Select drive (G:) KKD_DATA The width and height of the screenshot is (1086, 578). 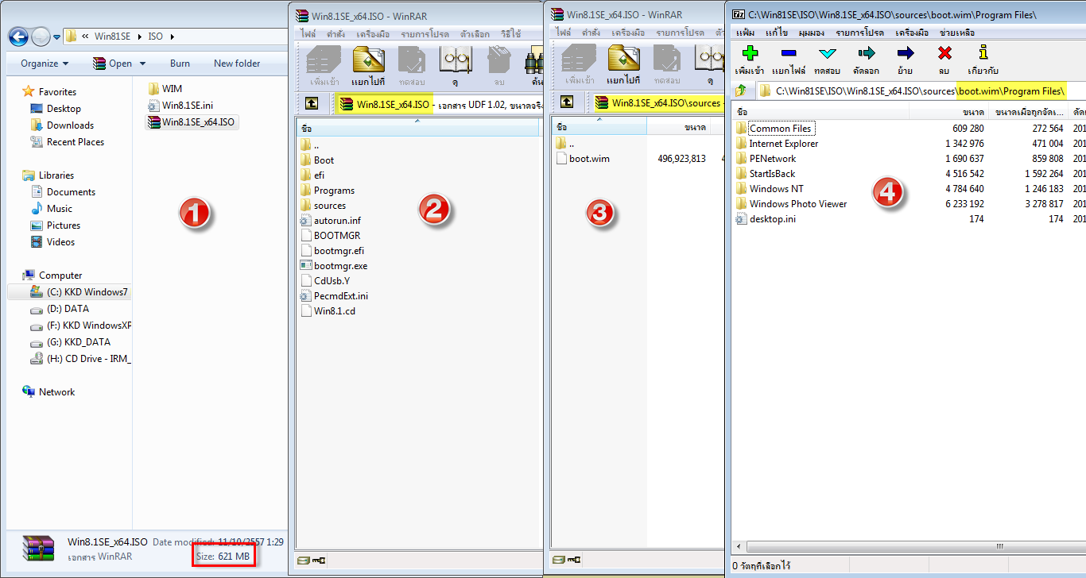click(79, 341)
